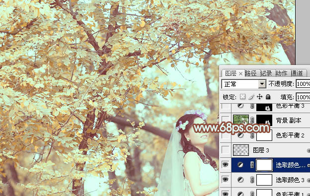The height and width of the screenshot is (196, 310).
Task: Lock all padlock icon
Action: (x=268, y=97)
